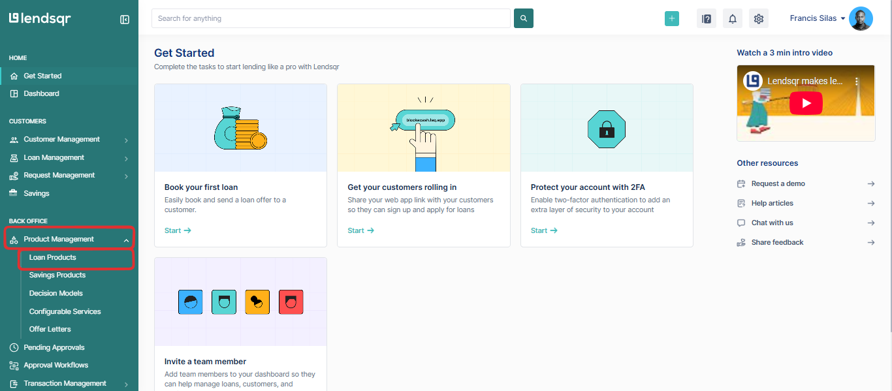The height and width of the screenshot is (391, 892).
Task: Click the arrow next to Help articles
Action: click(871, 204)
